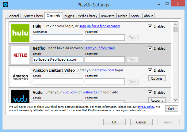Click the Apply button

168,122
